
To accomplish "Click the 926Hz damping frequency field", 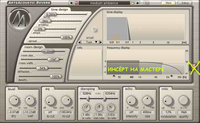I will 87,94.
